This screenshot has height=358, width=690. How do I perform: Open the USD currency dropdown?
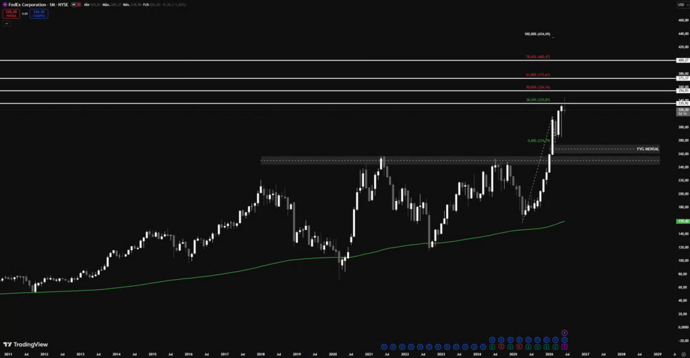[683, 5]
